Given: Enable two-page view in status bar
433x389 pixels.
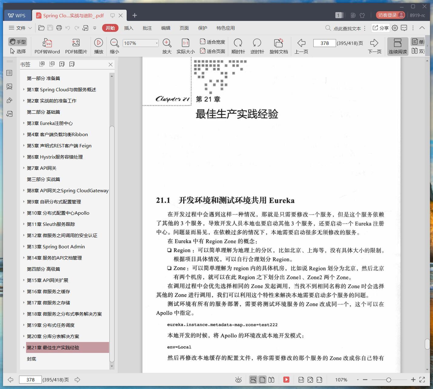Looking at the screenshot, I should pos(271,380).
